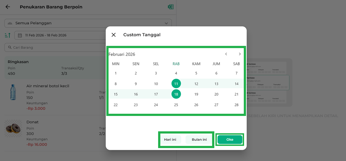Select date 18 in the calendar
Image resolution: width=346 pixels, height=161 pixels.
[176, 94]
